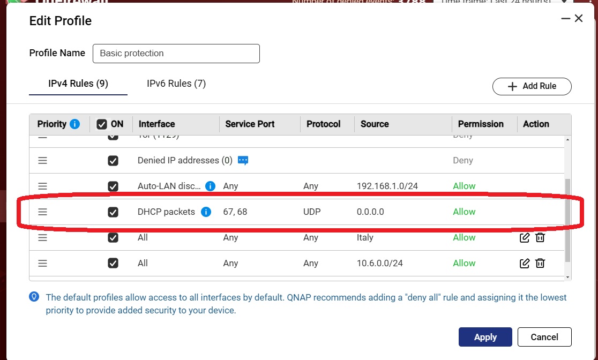Viewport: 598px width, 360px height.
Task: Toggle the ON header checkbox for all rules
Action: point(102,124)
